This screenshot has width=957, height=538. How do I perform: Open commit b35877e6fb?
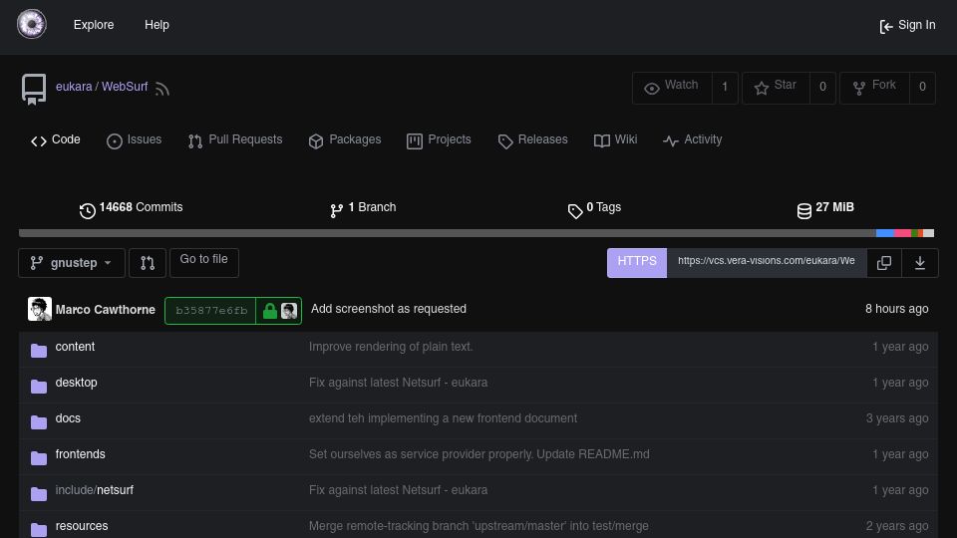211,311
